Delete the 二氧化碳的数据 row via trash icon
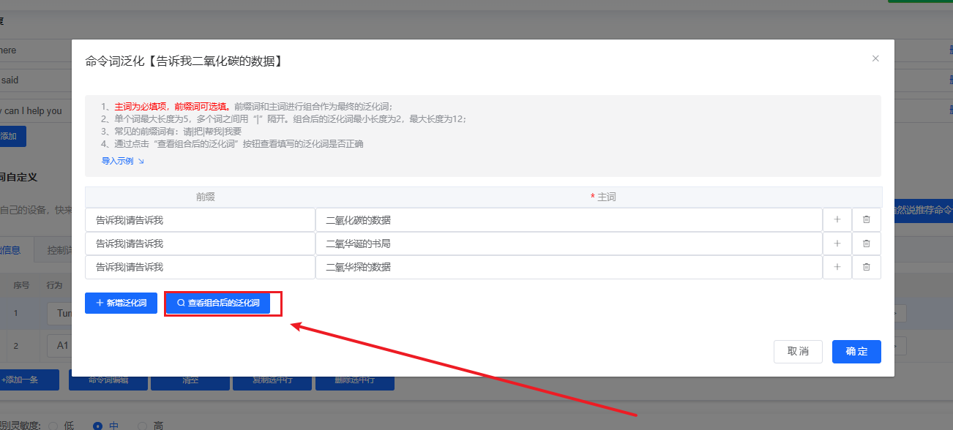This screenshot has height=430, width=953. 867,220
